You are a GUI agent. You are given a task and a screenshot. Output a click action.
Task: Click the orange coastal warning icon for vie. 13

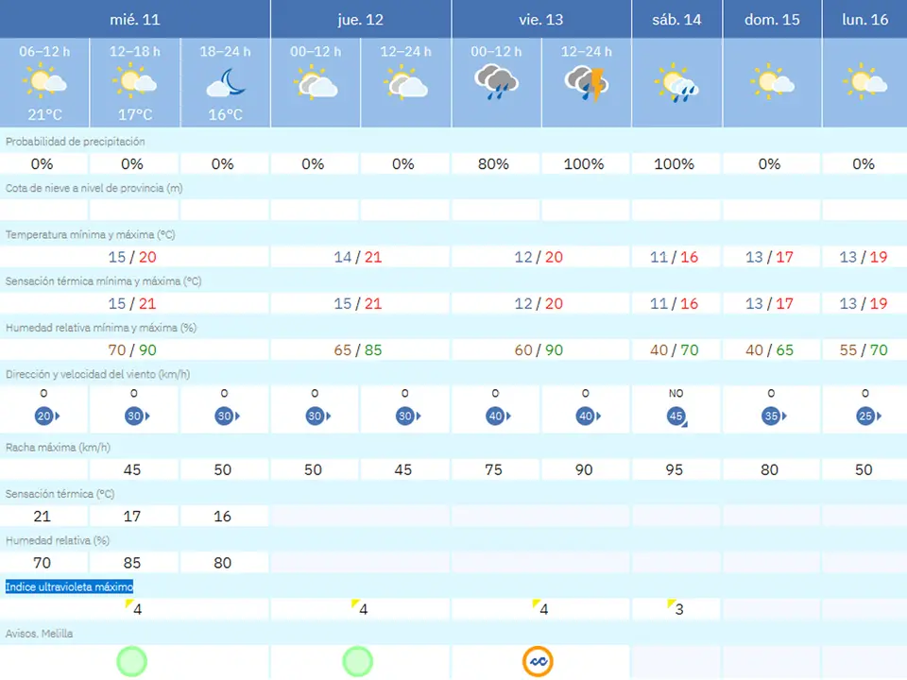pyautogui.click(x=538, y=661)
